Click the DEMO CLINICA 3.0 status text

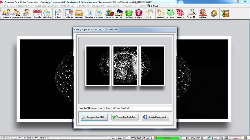[195, 138]
